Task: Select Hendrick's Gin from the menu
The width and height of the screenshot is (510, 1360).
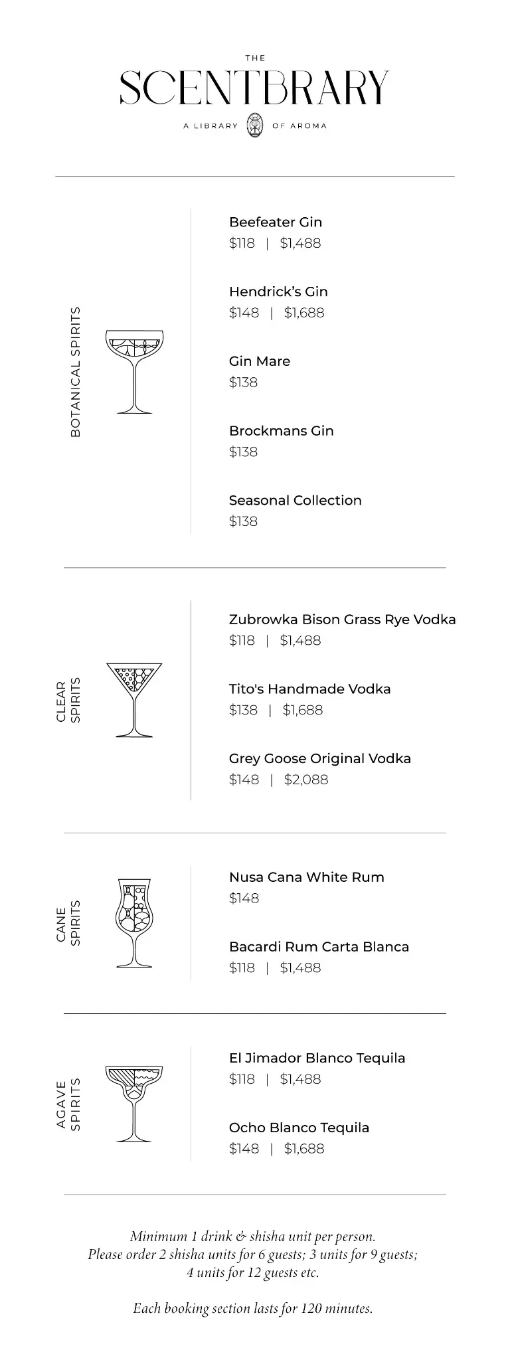Action: [x=278, y=292]
